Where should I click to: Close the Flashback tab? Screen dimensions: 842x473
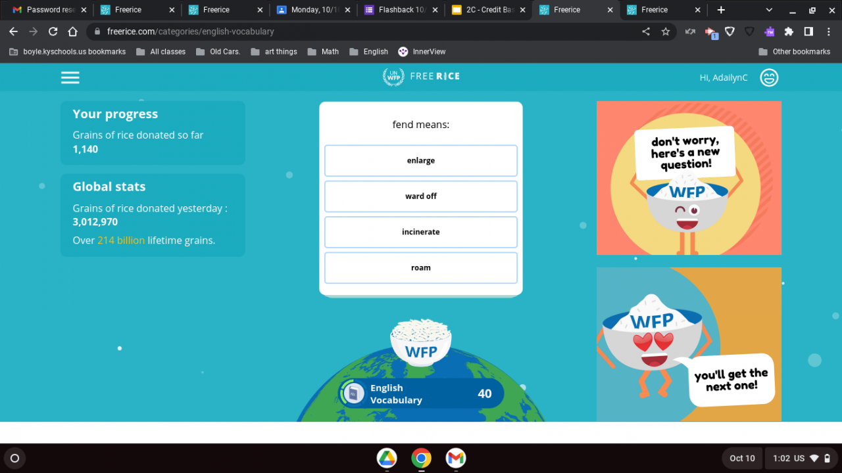[x=435, y=10]
